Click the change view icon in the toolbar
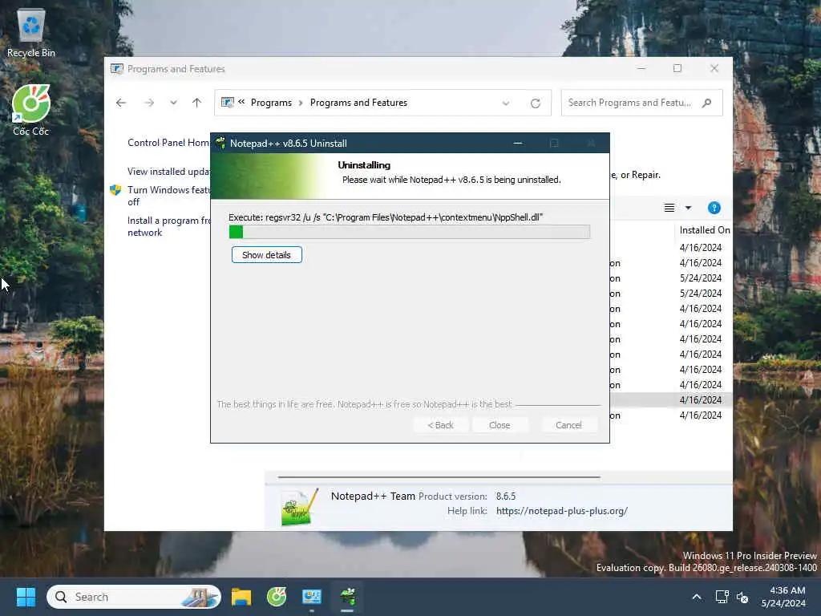The width and height of the screenshot is (821, 616). (x=669, y=208)
